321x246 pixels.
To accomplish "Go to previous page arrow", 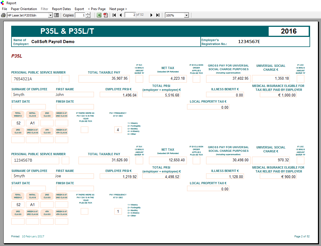I will click(x=121, y=15).
